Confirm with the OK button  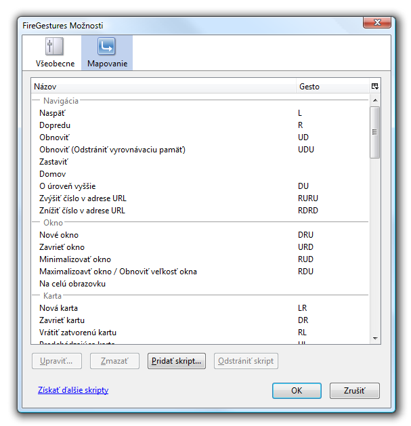(x=297, y=391)
